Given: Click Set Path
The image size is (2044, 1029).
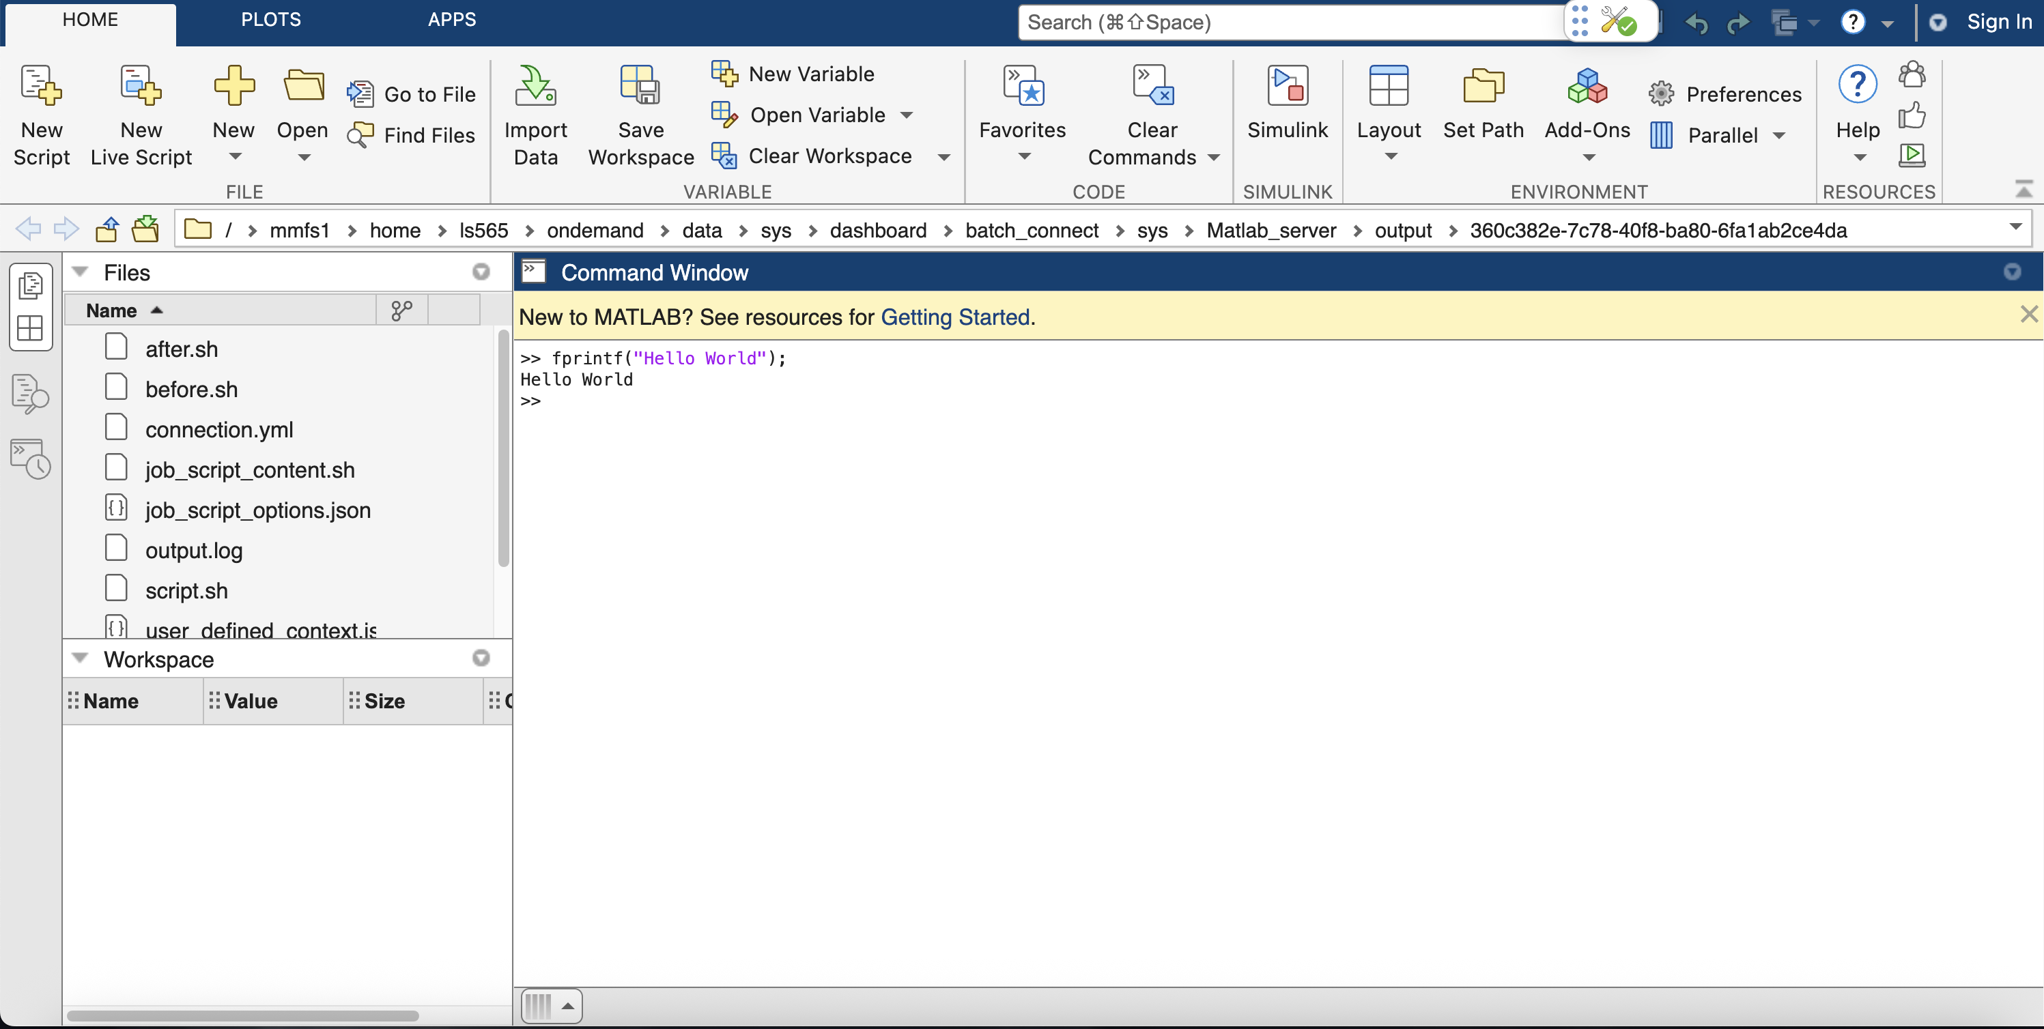Looking at the screenshot, I should (1483, 103).
